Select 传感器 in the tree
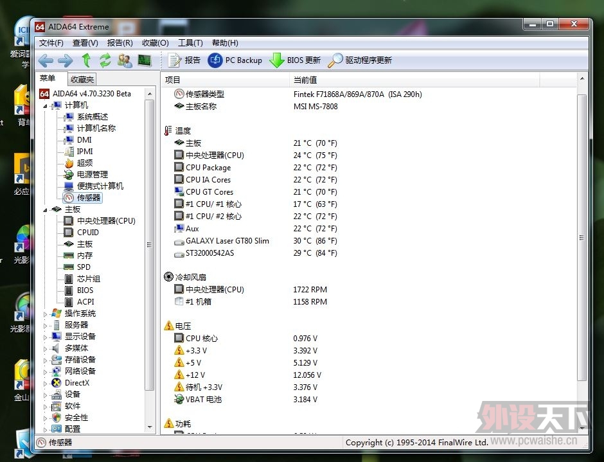604x462 pixels. [x=89, y=198]
